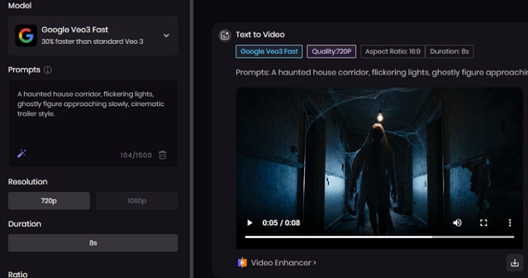The image size is (528, 278).
Task: Delete prompt with the trash icon
Action: (162, 155)
